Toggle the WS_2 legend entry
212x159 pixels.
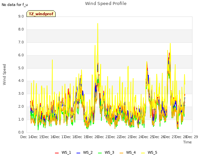pyautogui.click(x=84, y=152)
